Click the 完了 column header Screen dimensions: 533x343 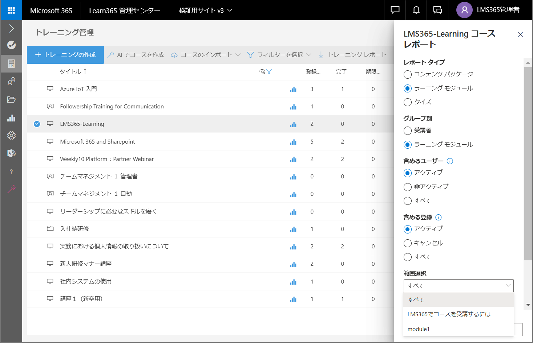pos(341,71)
